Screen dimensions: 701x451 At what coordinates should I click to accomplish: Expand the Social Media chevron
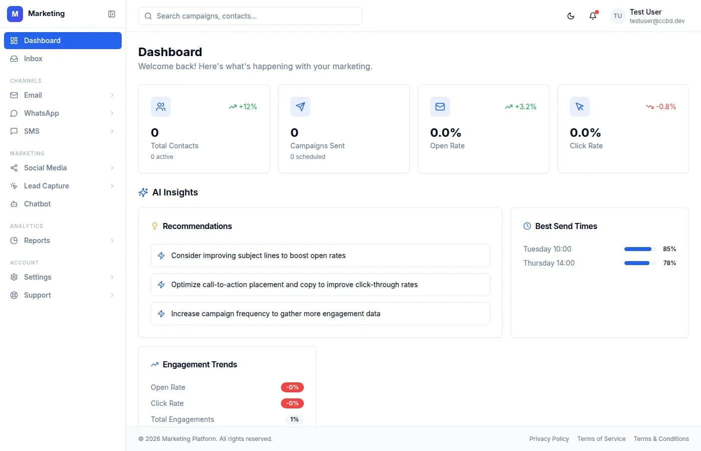(112, 168)
